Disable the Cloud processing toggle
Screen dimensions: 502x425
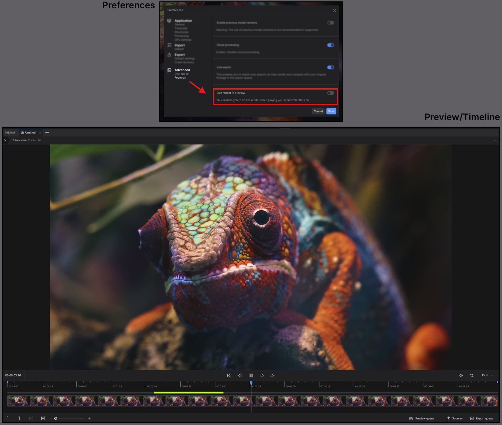click(330, 45)
